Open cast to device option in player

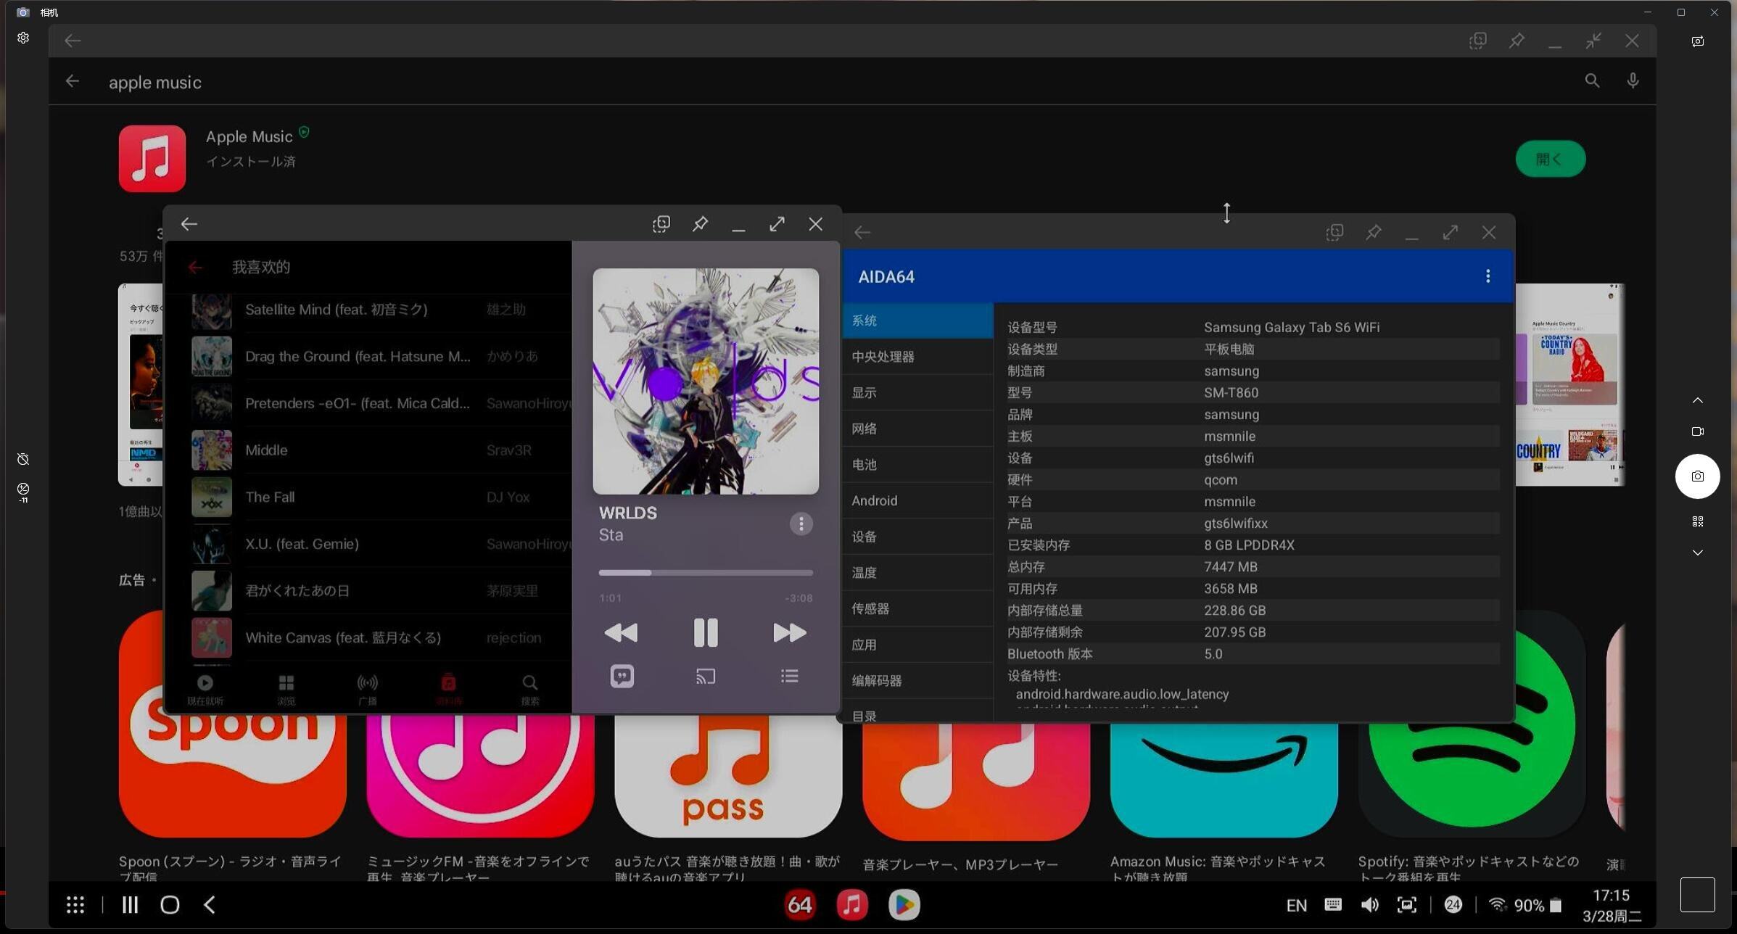coord(706,676)
